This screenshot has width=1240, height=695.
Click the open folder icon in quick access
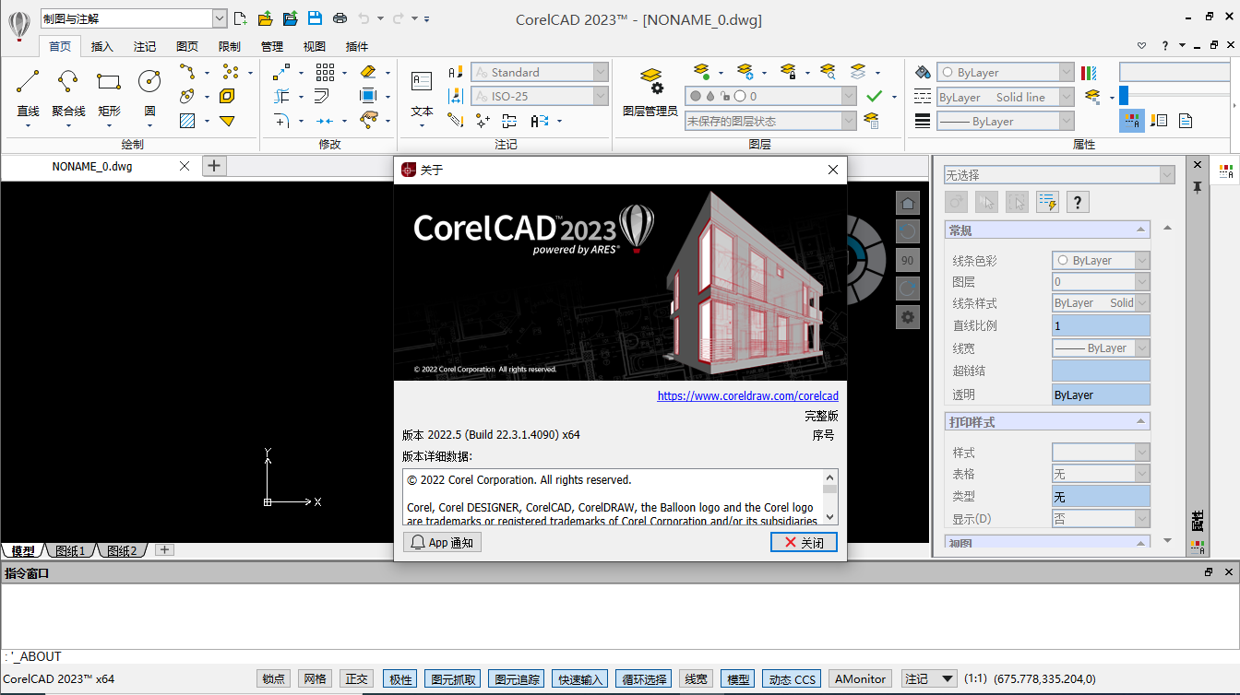pyautogui.click(x=265, y=18)
